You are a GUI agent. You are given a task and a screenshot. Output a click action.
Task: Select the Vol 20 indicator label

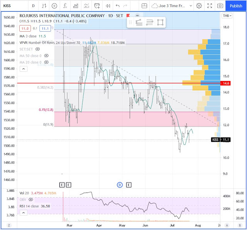(x=24, y=193)
